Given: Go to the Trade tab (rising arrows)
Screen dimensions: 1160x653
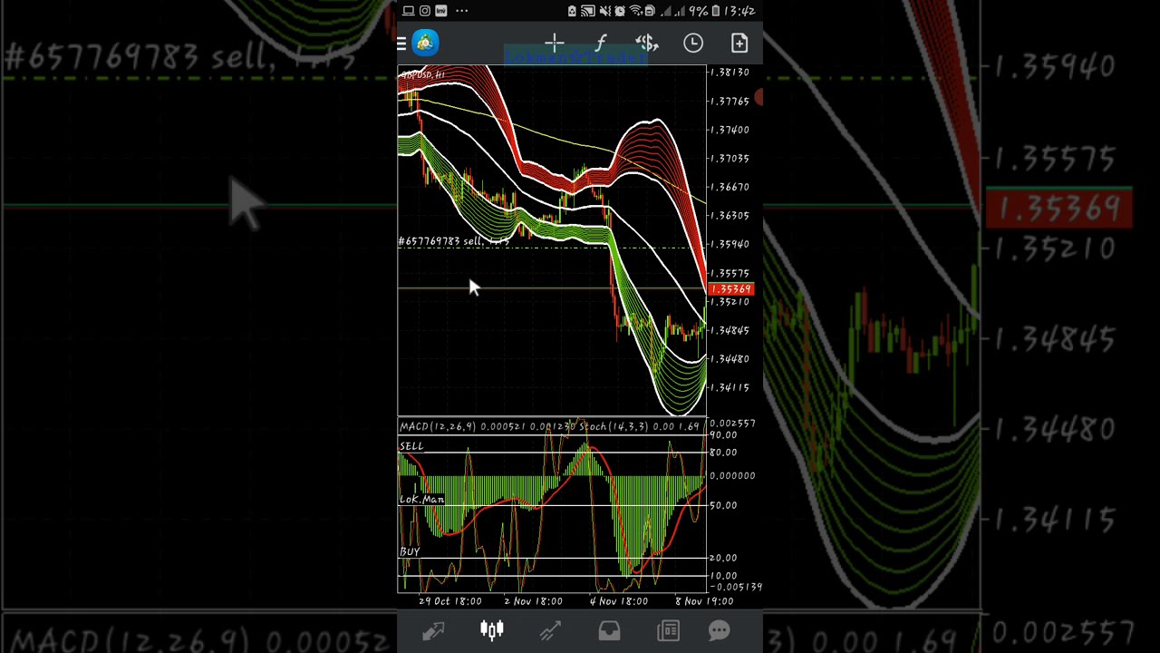Looking at the screenshot, I should 551,631.
